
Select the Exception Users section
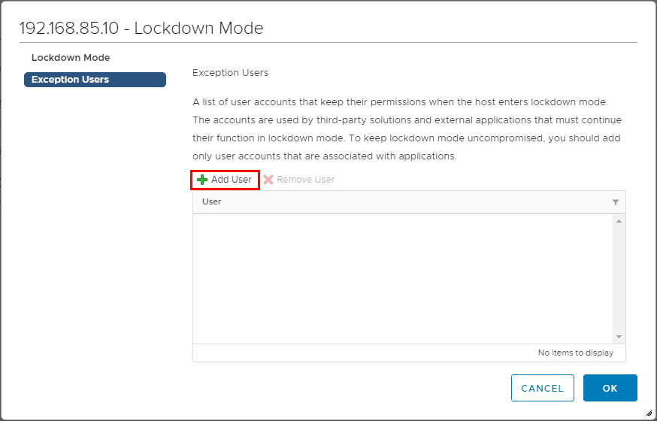coord(95,80)
